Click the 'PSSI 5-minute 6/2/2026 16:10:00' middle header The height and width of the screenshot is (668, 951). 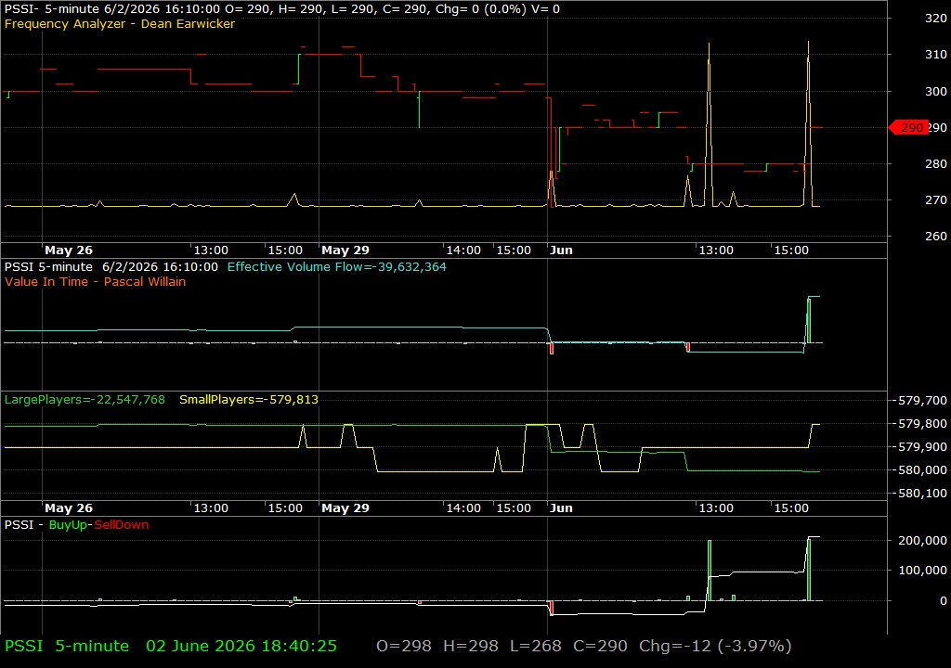click(111, 266)
